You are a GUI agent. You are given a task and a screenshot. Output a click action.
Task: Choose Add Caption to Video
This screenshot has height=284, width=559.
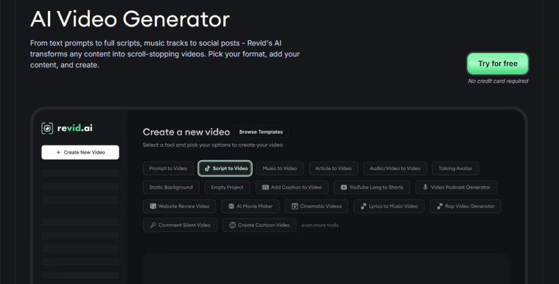292,187
